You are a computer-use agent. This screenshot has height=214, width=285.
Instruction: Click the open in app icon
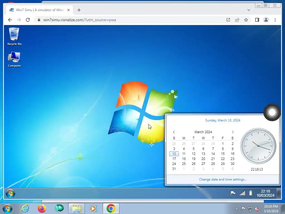[x=228, y=20]
